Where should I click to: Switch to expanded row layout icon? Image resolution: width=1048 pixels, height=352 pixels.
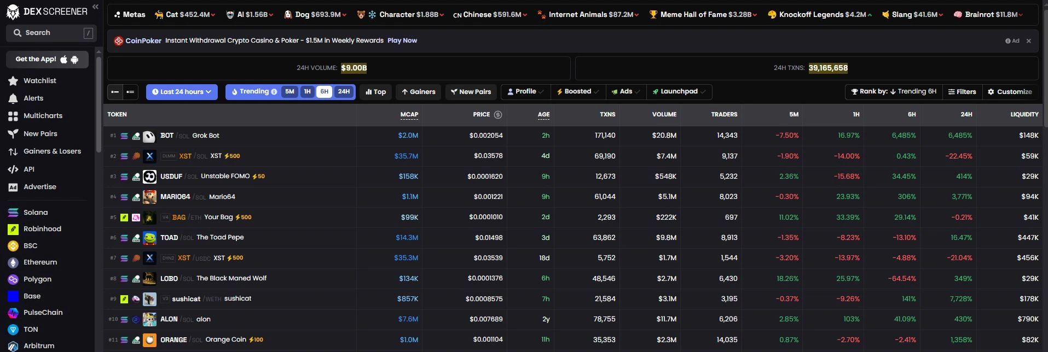pyautogui.click(x=130, y=92)
